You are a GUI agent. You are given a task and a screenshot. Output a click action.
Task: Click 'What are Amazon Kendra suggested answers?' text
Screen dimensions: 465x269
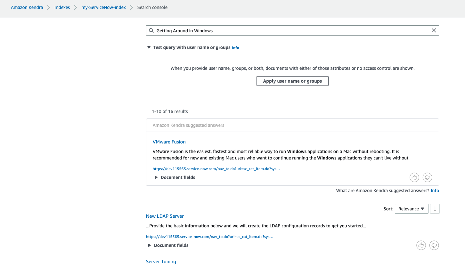[x=383, y=191]
